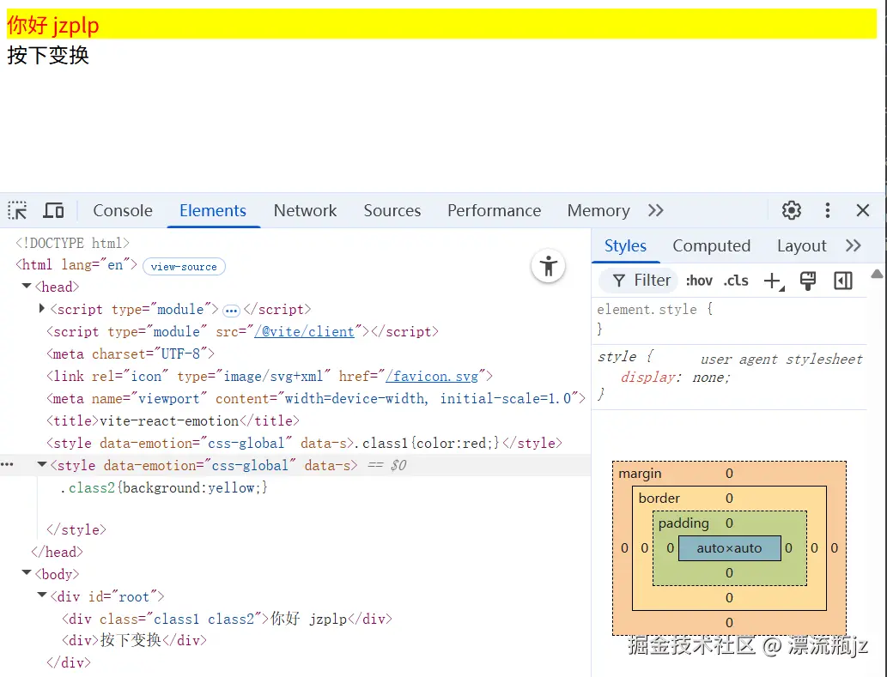Viewport: 887px width, 677px height.
Task: Toggle the device toolbar icon
Action: [53, 210]
